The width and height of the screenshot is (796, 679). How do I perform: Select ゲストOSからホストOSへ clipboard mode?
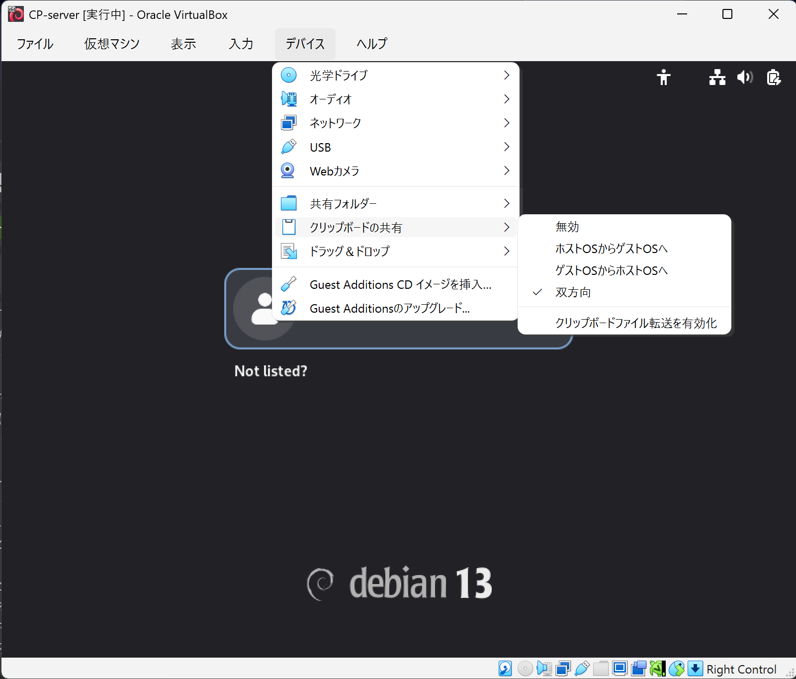[x=624, y=270]
